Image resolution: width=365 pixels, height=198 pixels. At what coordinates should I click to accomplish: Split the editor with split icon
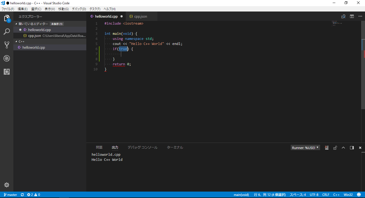pos(352,16)
